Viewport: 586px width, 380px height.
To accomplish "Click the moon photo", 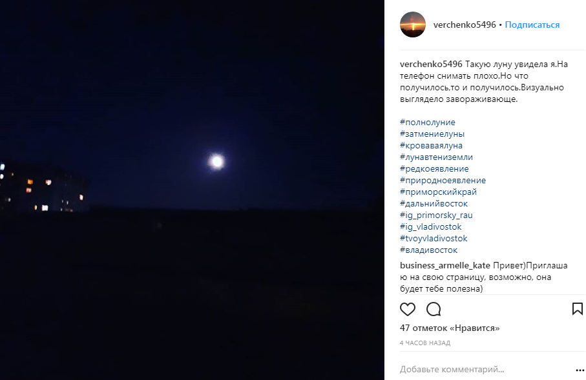I will pos(192,190).
